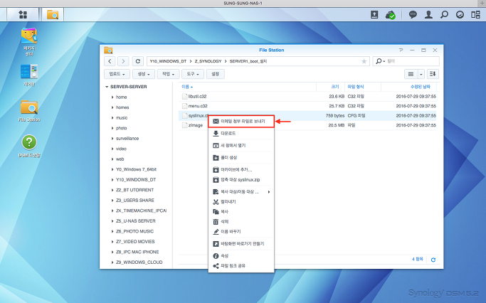Click the clock-shaped icon in the DSM taskbar
Image resolution: width=486 pixels, height=303 pixels.
click(x=460, y=14)
